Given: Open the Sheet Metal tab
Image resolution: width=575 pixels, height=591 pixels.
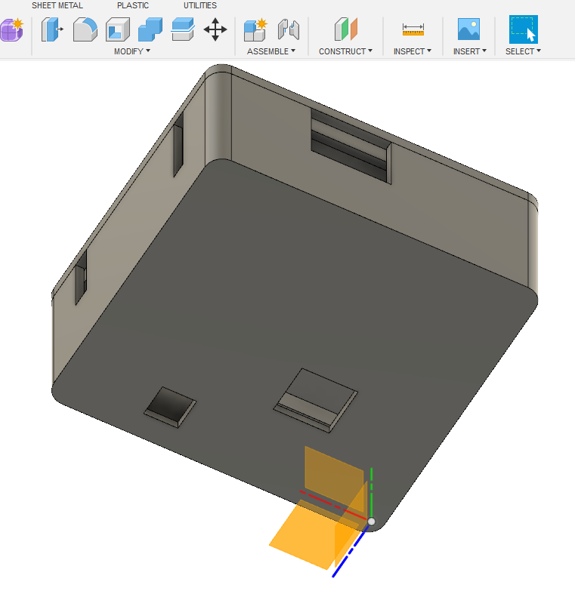Looking at the screenshot, I should pos(57,5).
